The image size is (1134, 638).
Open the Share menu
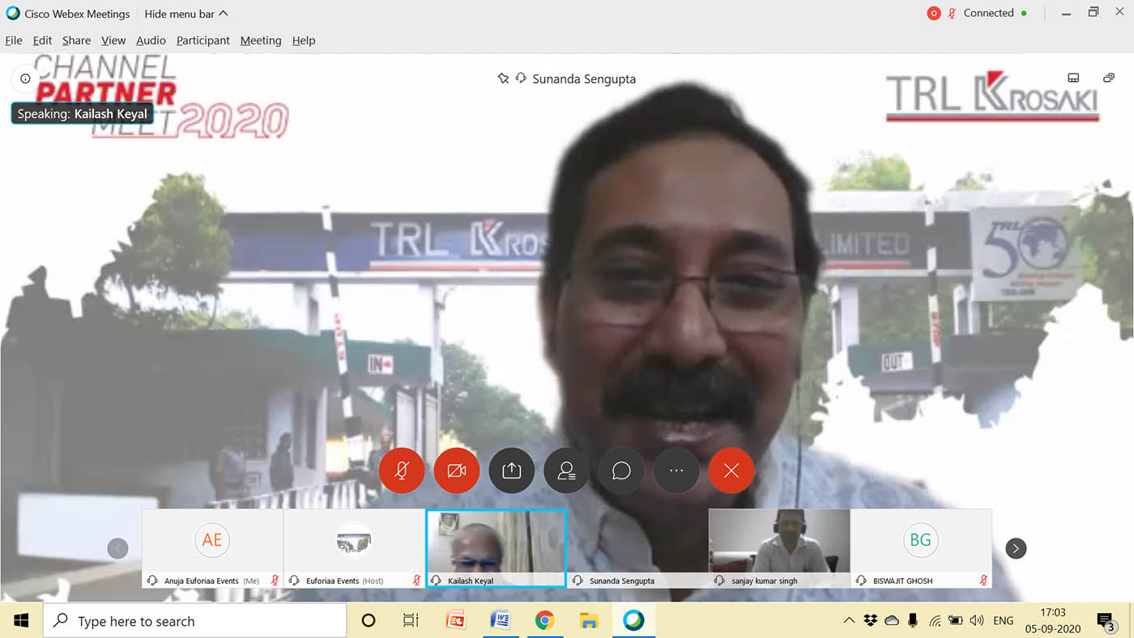[76, 40]
